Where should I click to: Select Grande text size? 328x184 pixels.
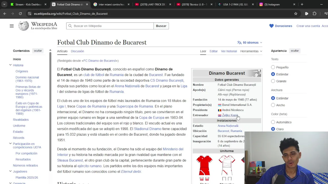[x=273, y=81]
